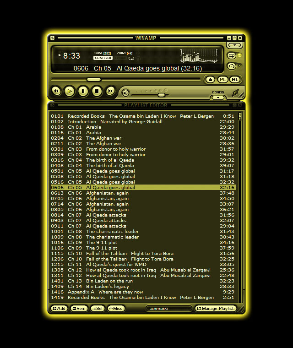The height and width of the screenshot is (348, 293).
Task: Pause the current audiobook track
Action: click(x=83, y=92)
